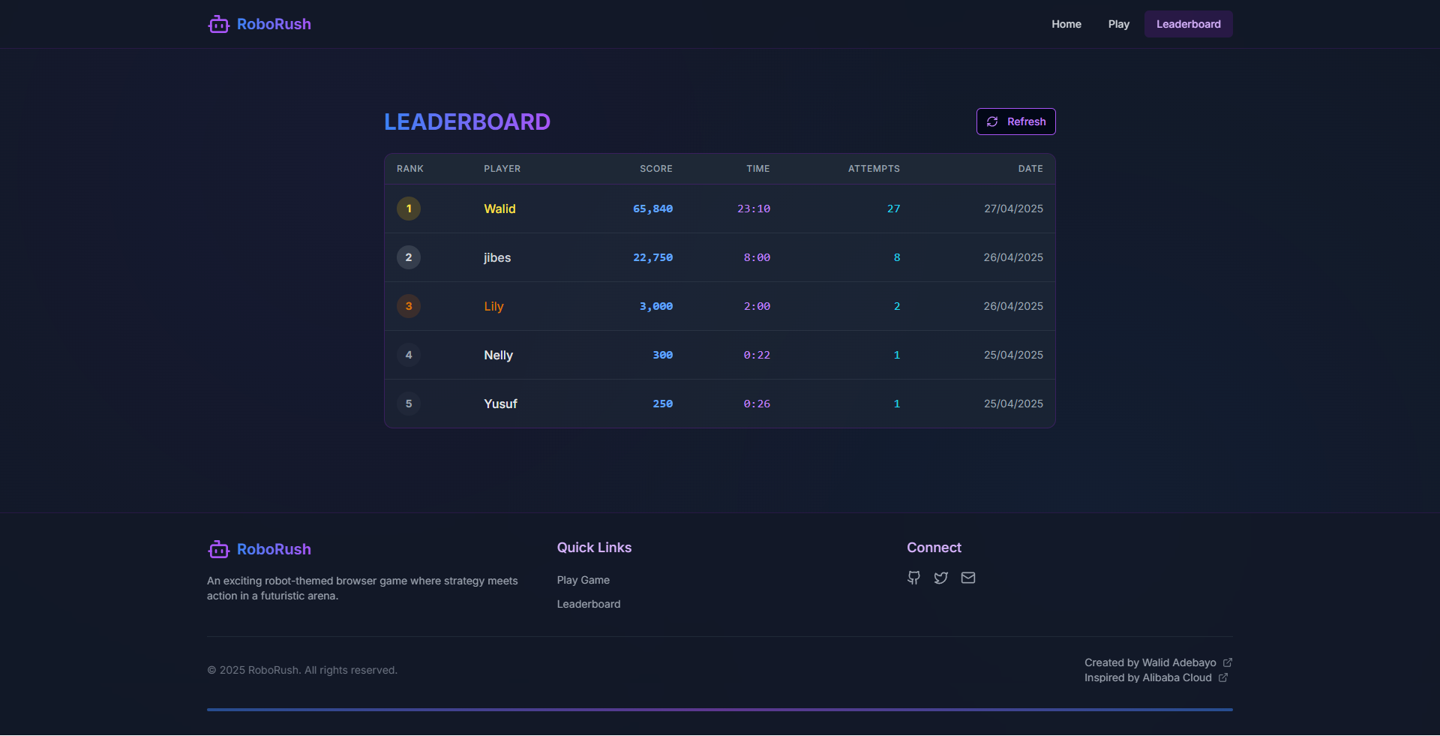Click the time 23:10
Screen dimensions: 1440x736
pos(754,209)
